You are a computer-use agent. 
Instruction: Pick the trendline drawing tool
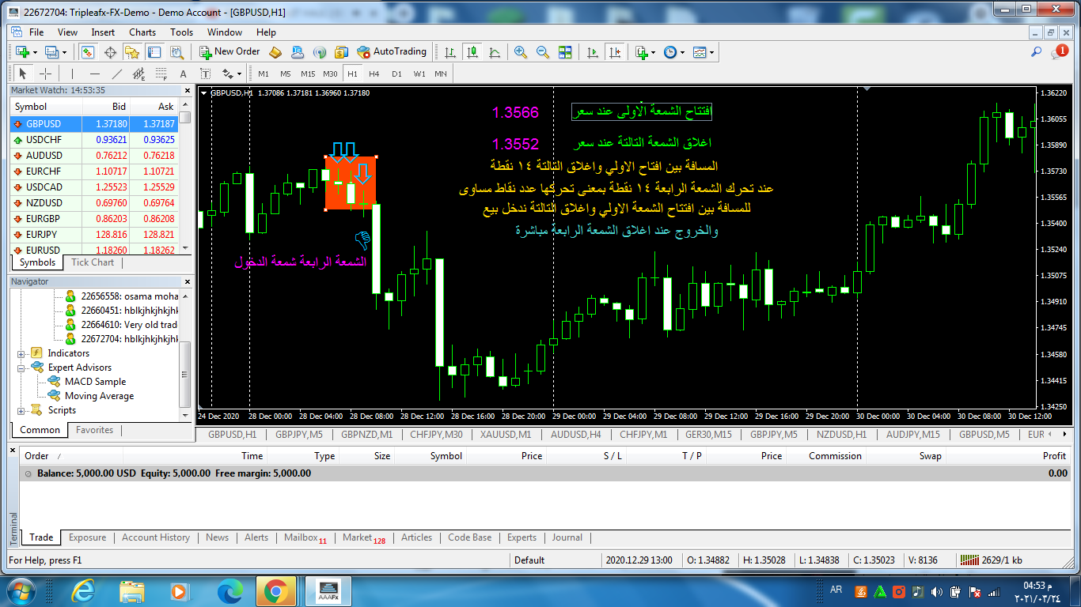(117, 74)
